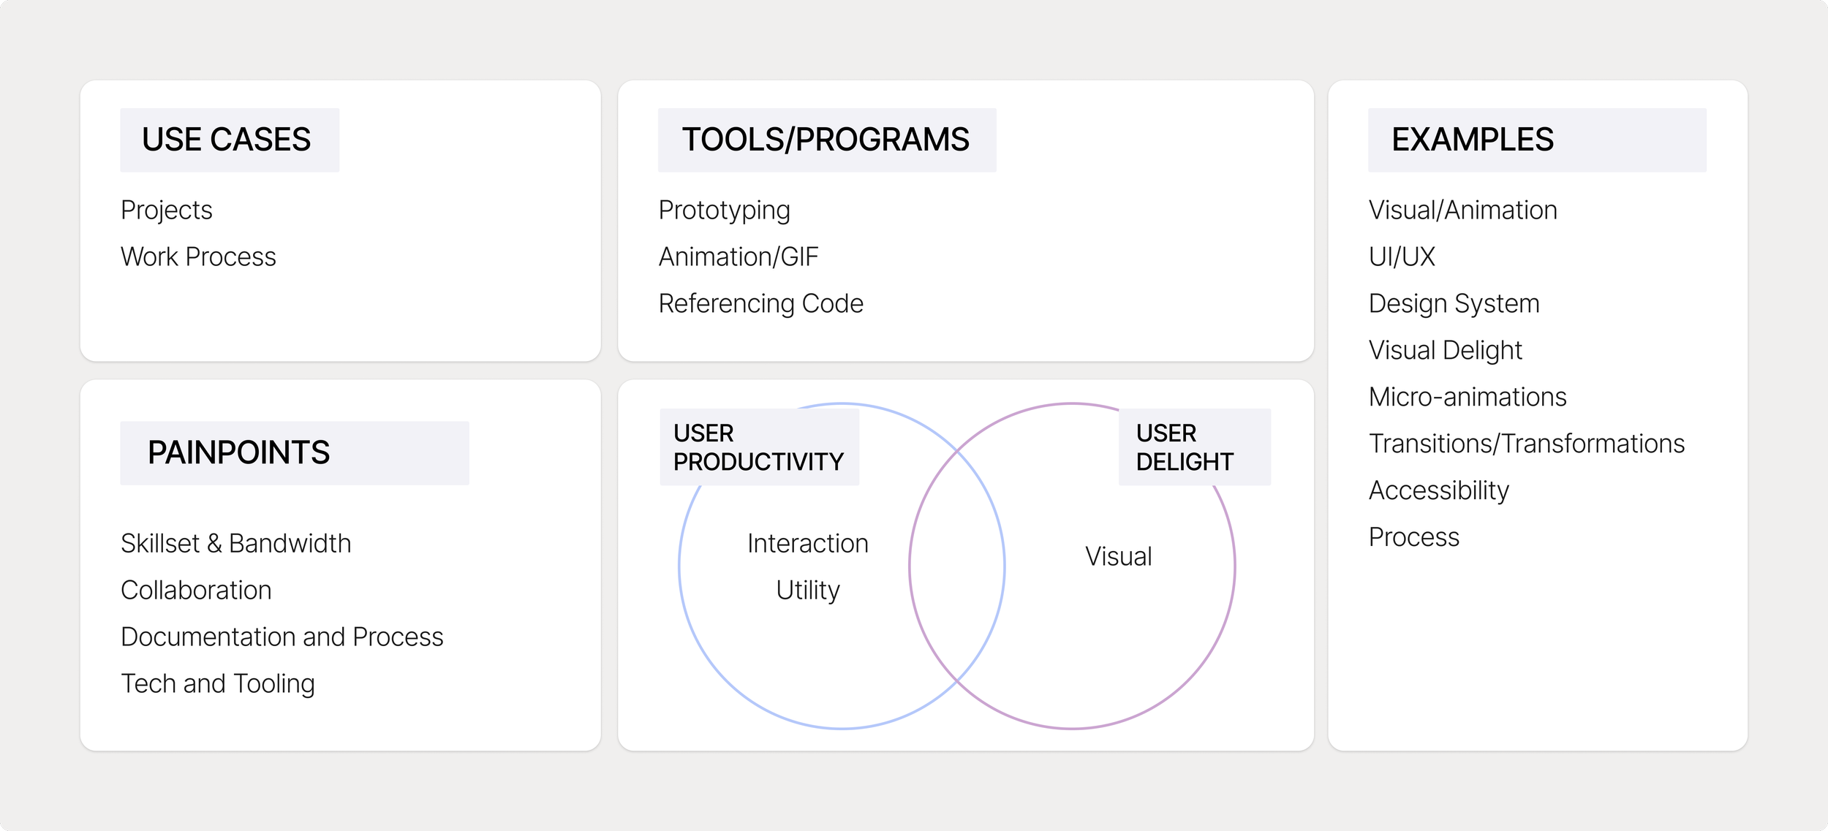Select the PAINPOINTS header label
The width and height of the screenshot is (1828, 831).
237,453
